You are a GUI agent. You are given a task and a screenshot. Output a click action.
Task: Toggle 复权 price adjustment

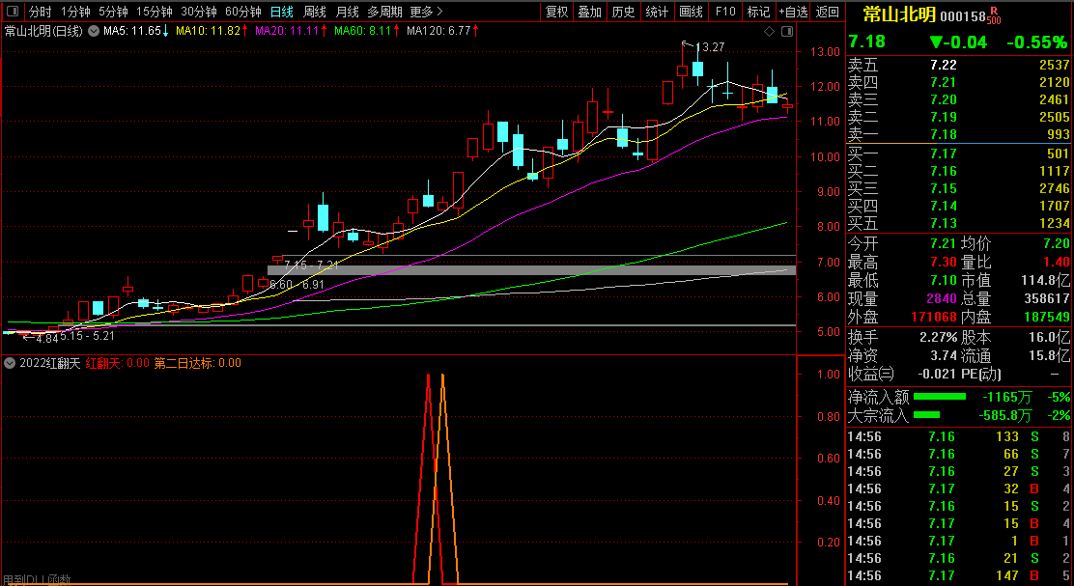[557, 12]
